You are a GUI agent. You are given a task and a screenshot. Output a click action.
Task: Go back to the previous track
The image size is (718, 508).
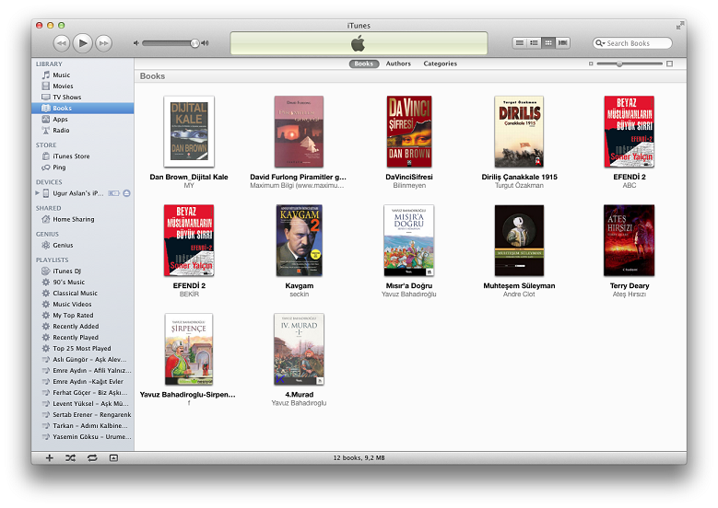pos(62,42)
